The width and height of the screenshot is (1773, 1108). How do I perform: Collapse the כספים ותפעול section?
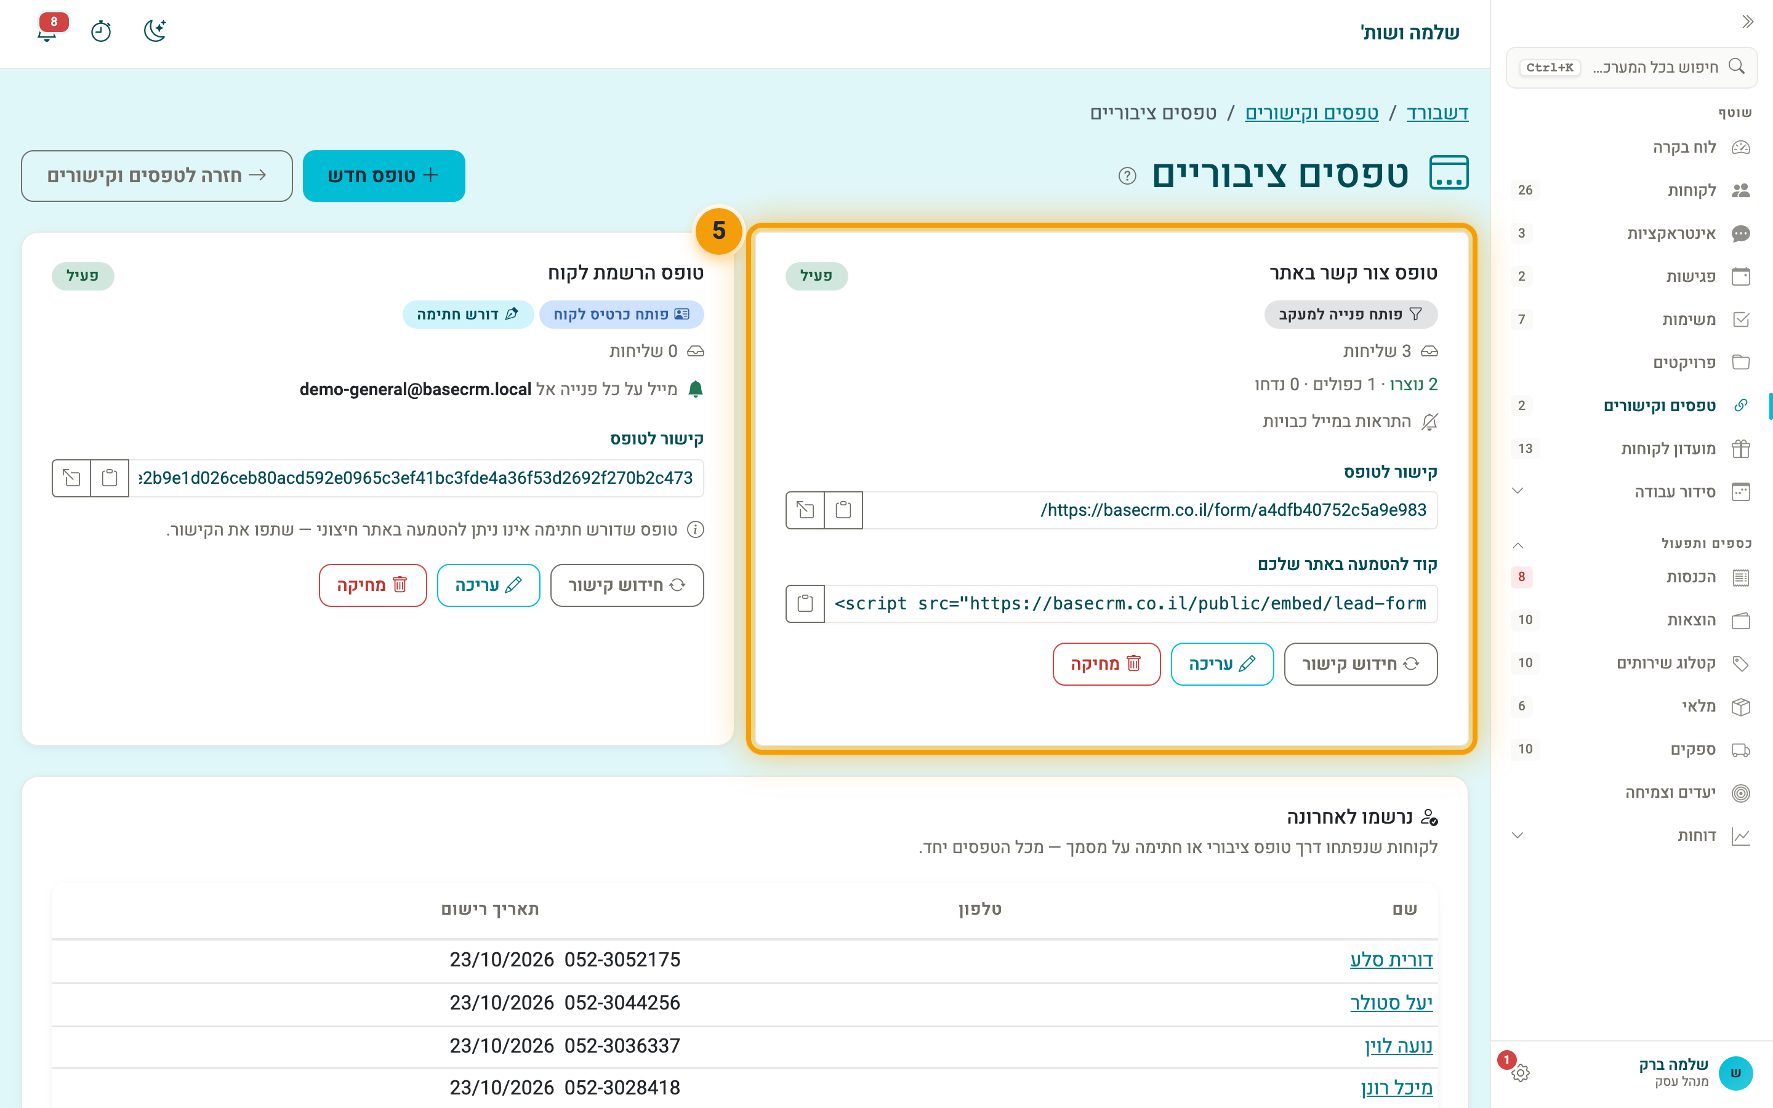(1518, 545)
